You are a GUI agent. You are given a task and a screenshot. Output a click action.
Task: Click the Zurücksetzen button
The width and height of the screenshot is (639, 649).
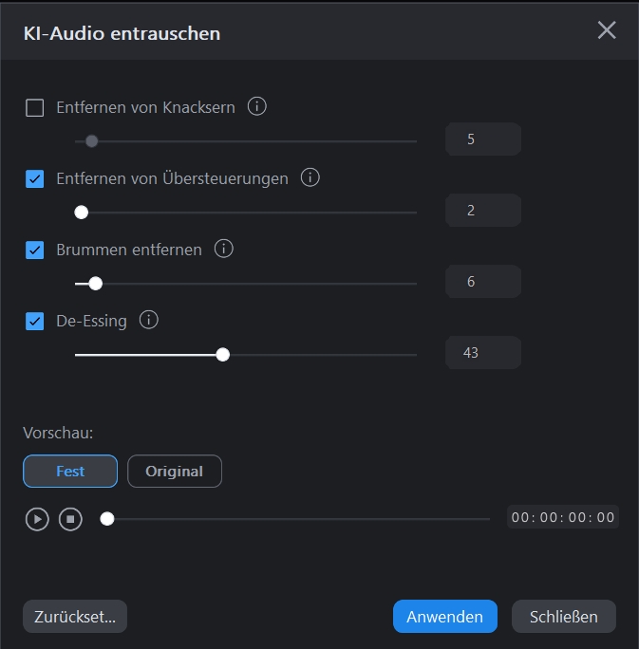tap(75, 617)
